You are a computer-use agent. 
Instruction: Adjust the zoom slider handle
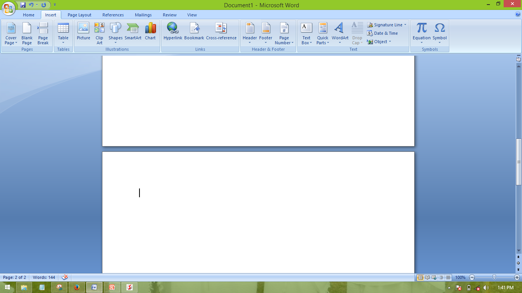point(494,277)
